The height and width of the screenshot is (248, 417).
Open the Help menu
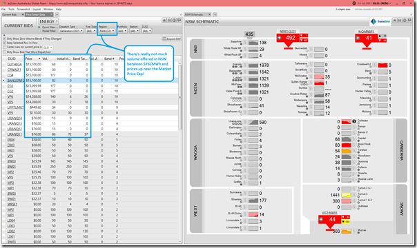click(x=59, y=9)
